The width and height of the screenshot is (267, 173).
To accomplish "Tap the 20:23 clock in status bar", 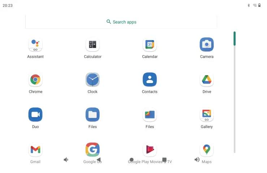I will (8, 5).
